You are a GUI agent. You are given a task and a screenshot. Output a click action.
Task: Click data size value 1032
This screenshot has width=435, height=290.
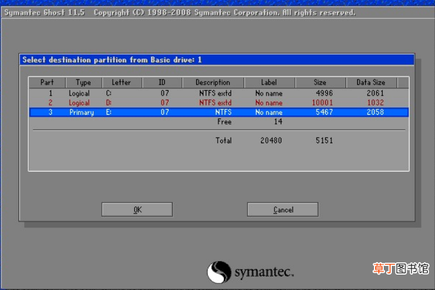pyautogui.click(x=375, y=102)
